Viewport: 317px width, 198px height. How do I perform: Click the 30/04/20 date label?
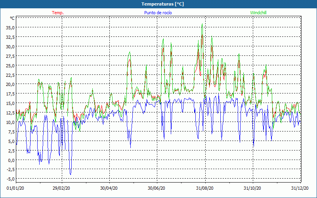[109, 188]
